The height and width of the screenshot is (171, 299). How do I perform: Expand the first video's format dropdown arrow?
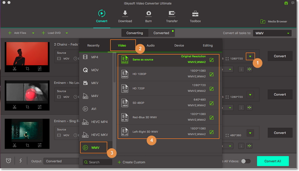coord(250,56)
